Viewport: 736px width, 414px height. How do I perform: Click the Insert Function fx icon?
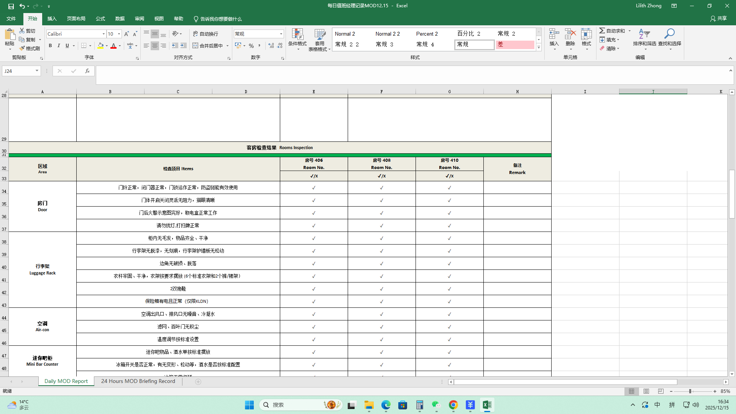tap(87, 71)
